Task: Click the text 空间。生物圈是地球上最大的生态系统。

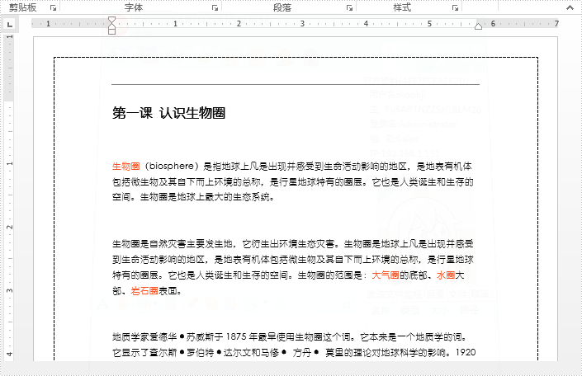Action: pos(193,197)
